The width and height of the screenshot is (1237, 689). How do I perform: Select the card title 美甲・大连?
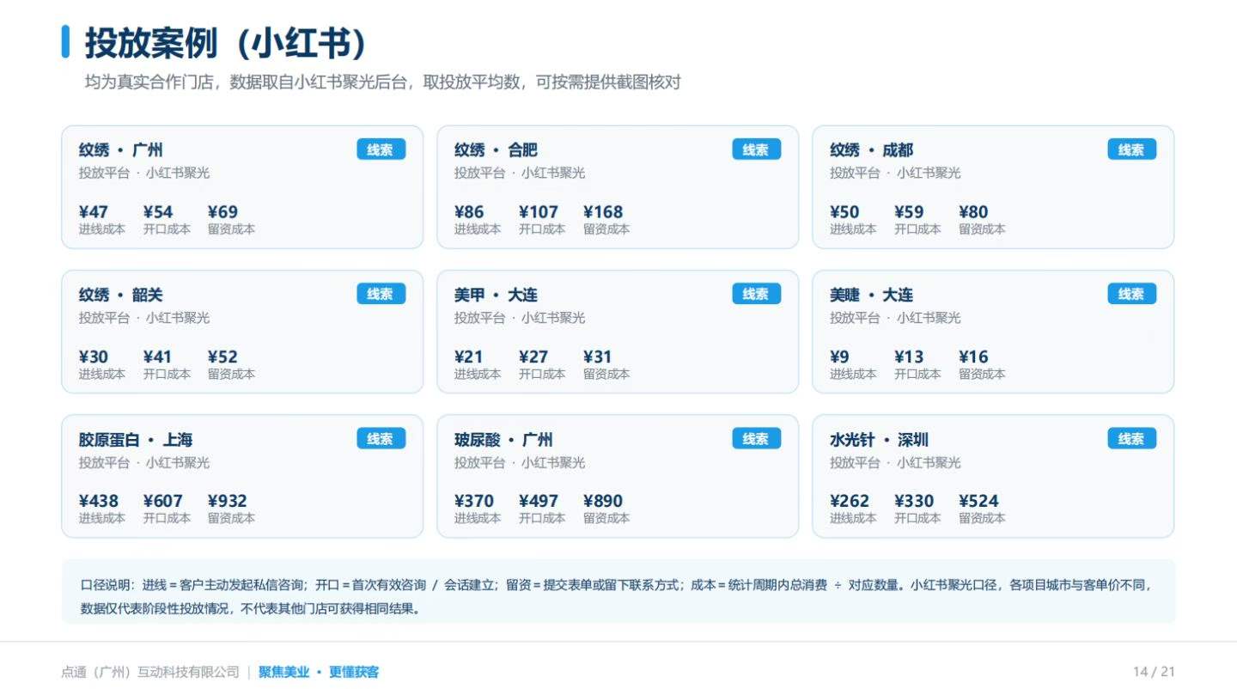[497, 295]
